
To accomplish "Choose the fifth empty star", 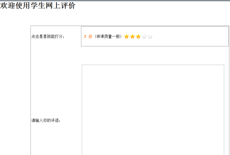I will 150,36.
